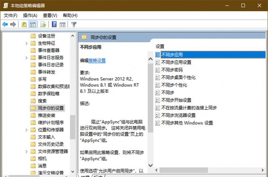Toggle Show/Hide console tree icon
The width and height of the screenshot is (268, 177).
(33, 24)
